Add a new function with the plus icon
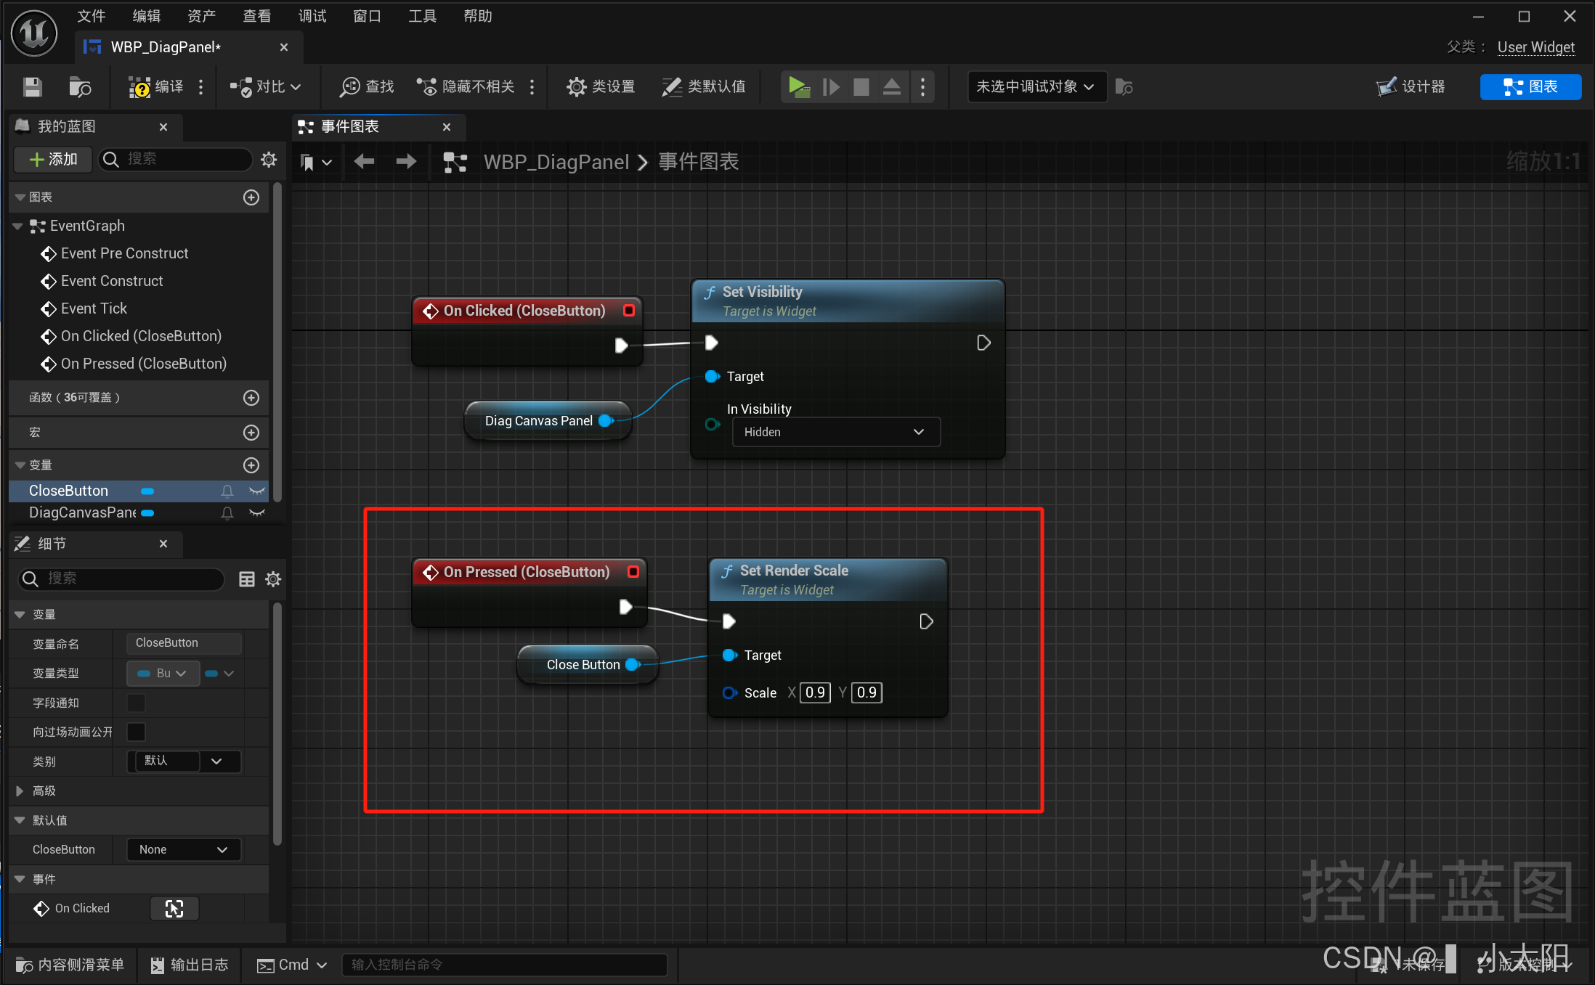Viewport: 1595px width, 985px height. 251,398
